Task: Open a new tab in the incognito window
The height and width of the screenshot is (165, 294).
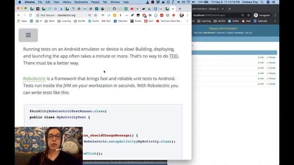Action: point(230,9)
